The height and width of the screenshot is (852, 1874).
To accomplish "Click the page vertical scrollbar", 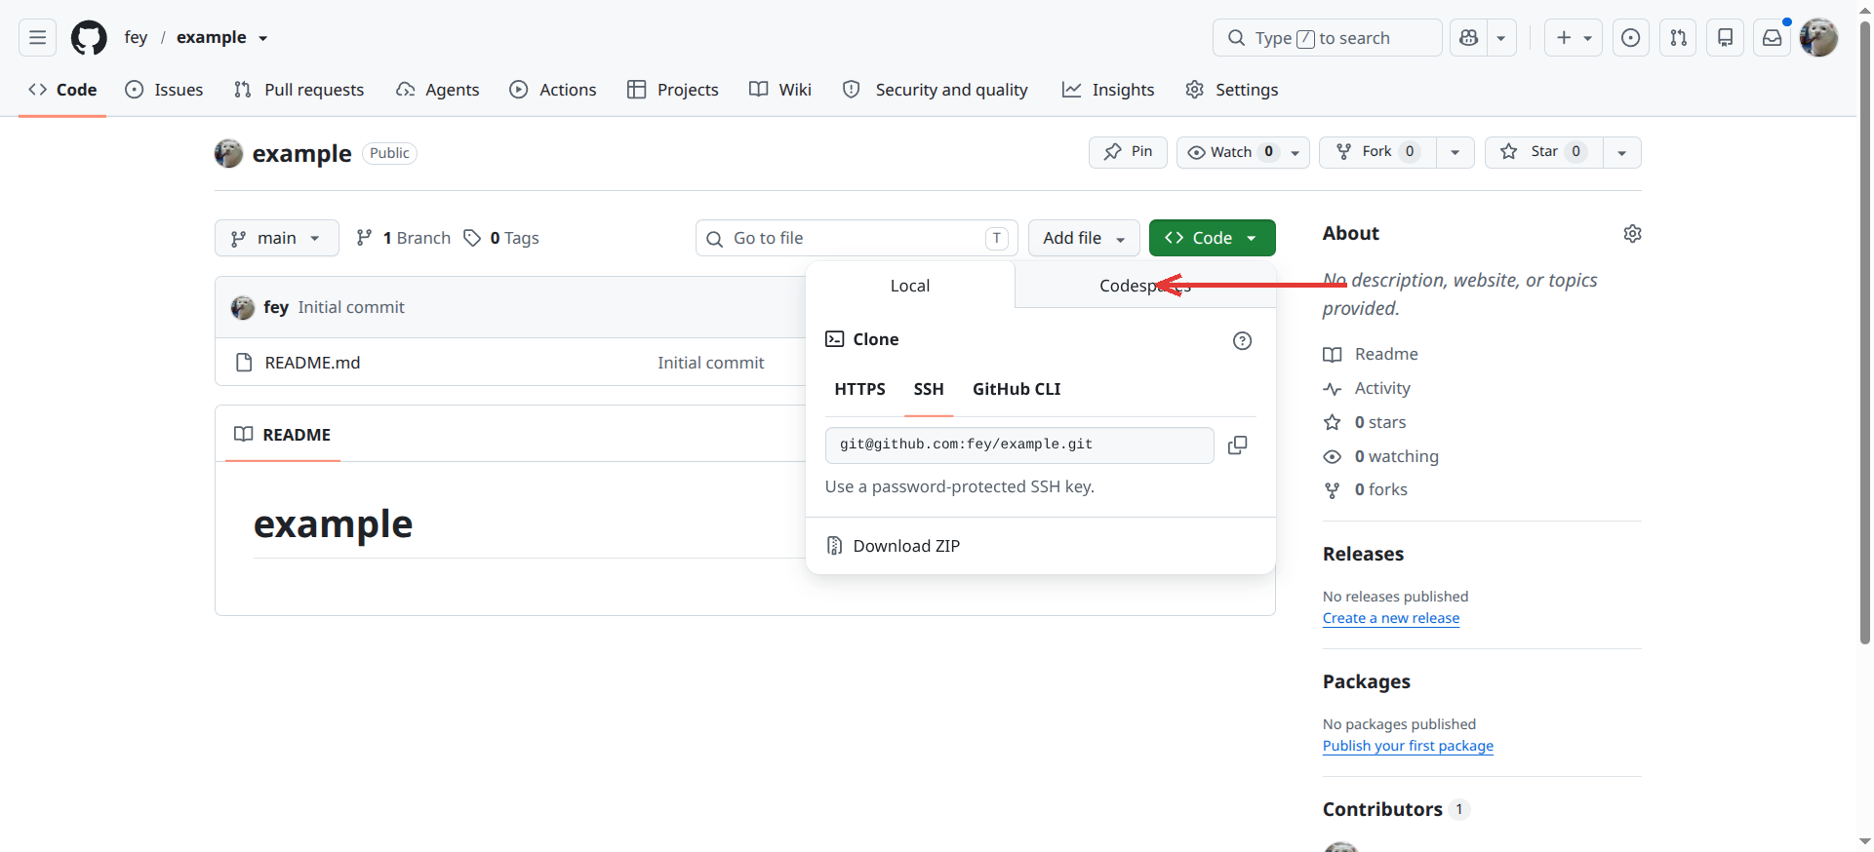I will point(1864,331).
